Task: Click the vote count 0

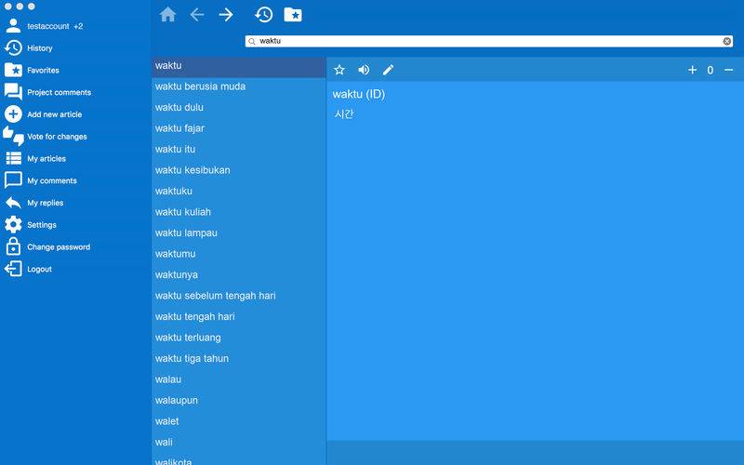Action: tap(711, 71)
